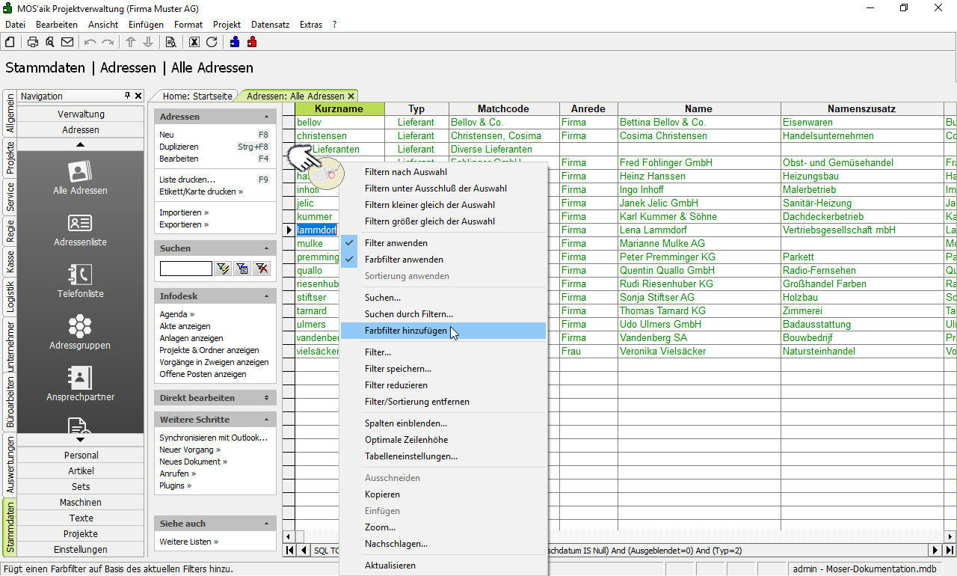This screenshot has width=957, height=576.
Task: Click the quick filter lightning funnel icon
Action: tap(223, 269)
